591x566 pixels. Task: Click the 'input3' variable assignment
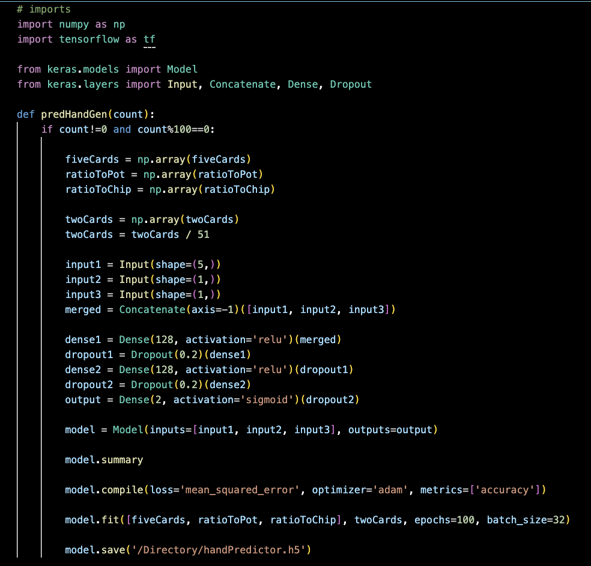pos(83,295)
